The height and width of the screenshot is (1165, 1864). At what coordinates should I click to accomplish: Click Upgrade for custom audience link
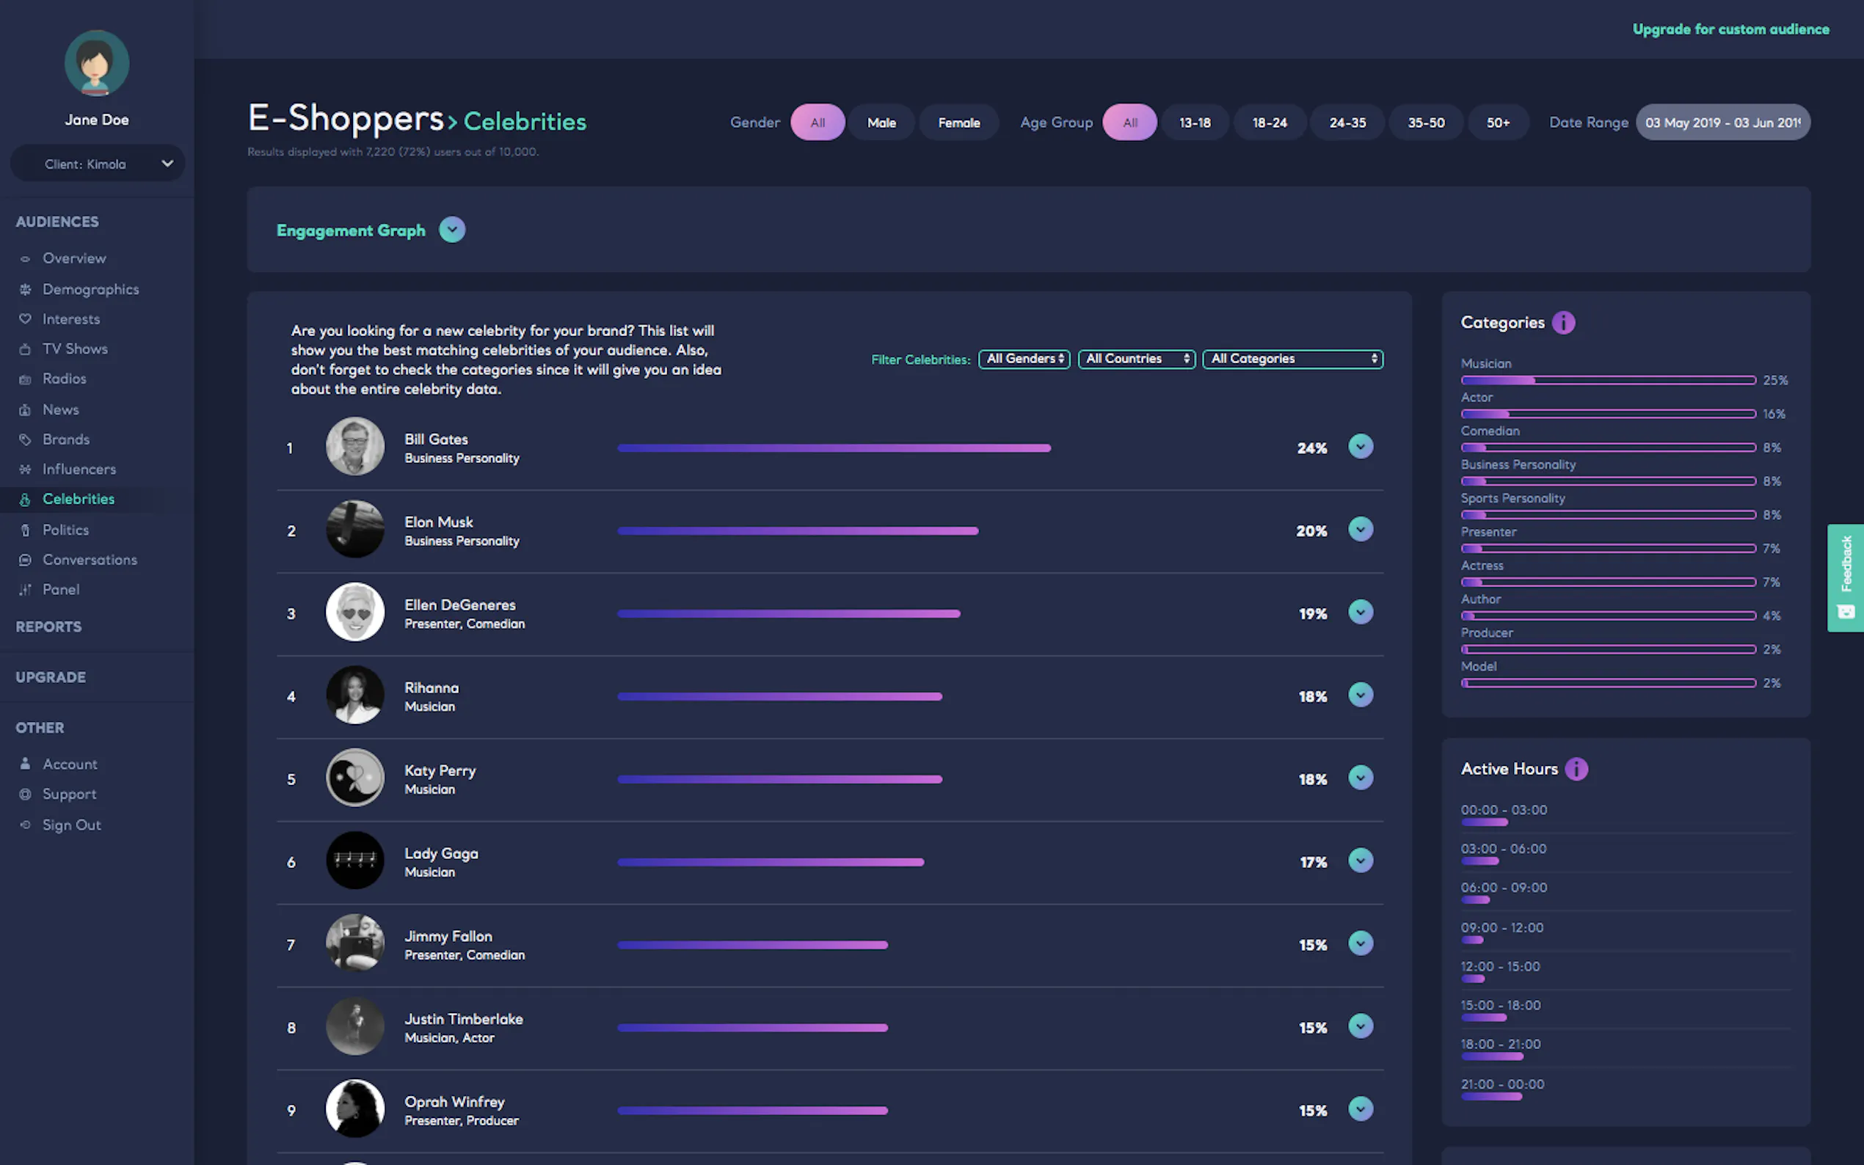coord(1730,29)
